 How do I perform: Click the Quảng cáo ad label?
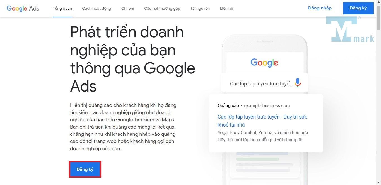(228, 106)
